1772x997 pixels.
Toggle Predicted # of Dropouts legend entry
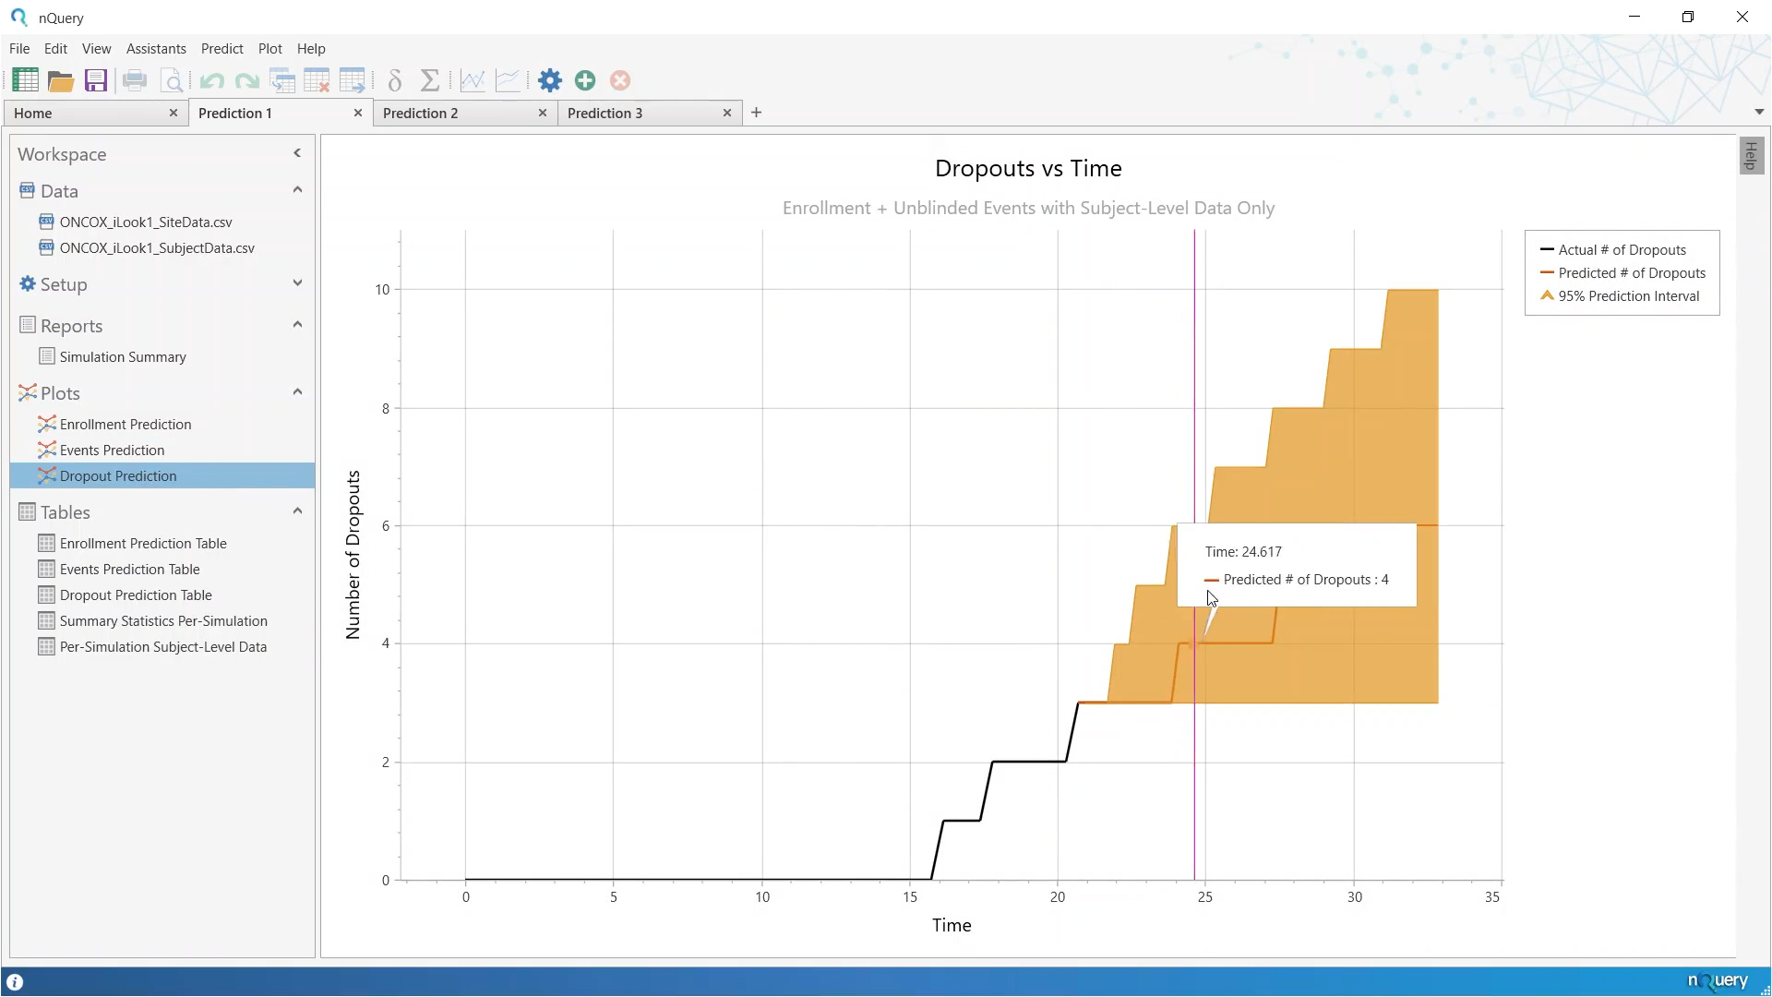tap(1631, 273)
